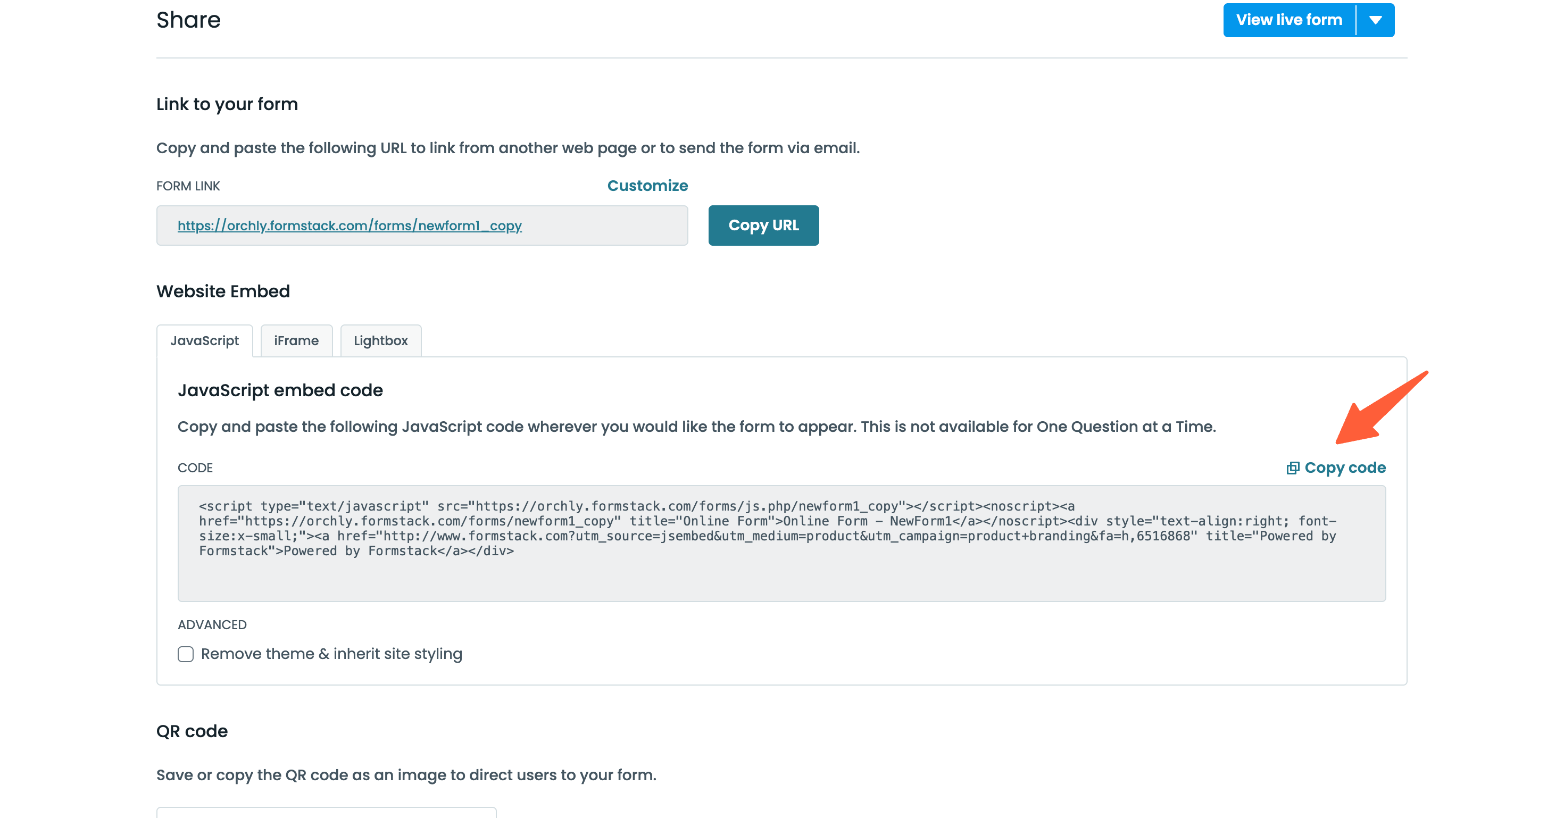The image size is (1564, 818).
Task: Click the Copy URL button
Action: point(763,225)
